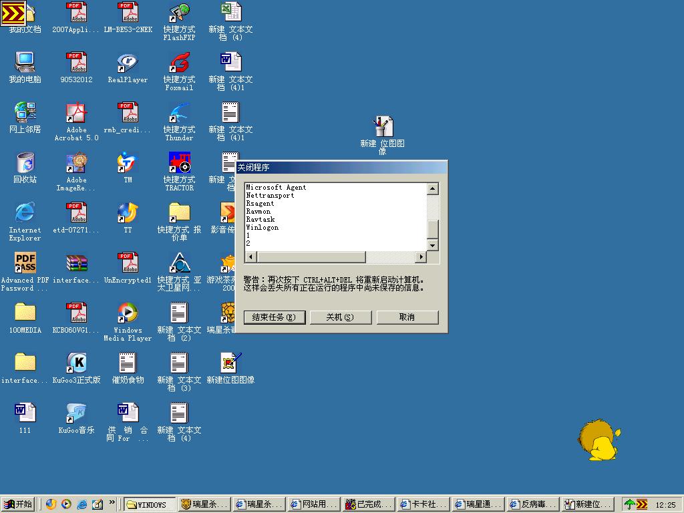Viewport: 684px width, 513px height.
Task: Select the 2007Appli PDF file icon
Action: [x=76, y=17]
